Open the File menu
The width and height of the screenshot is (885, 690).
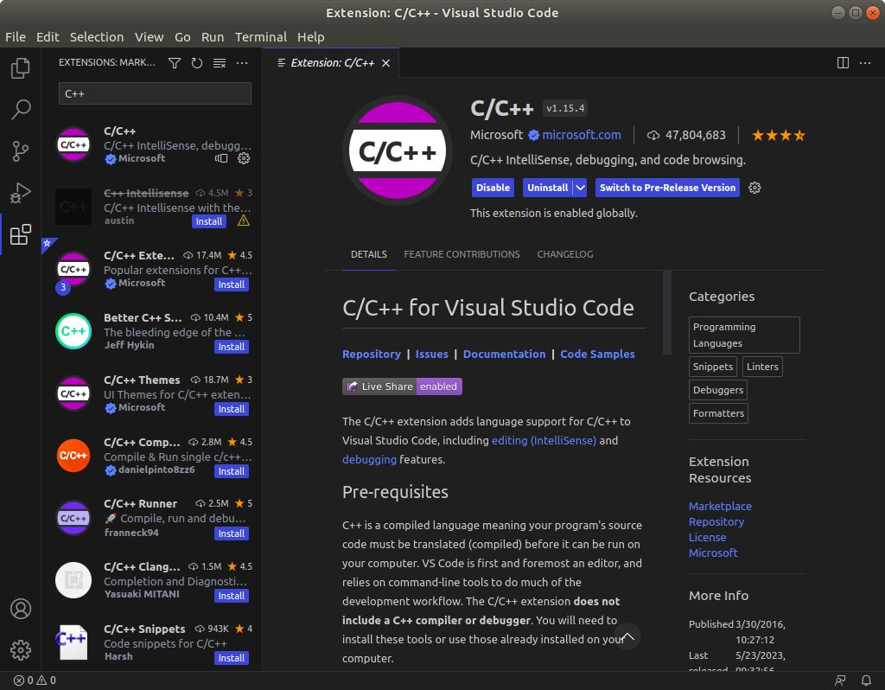[x=16, y=36]
